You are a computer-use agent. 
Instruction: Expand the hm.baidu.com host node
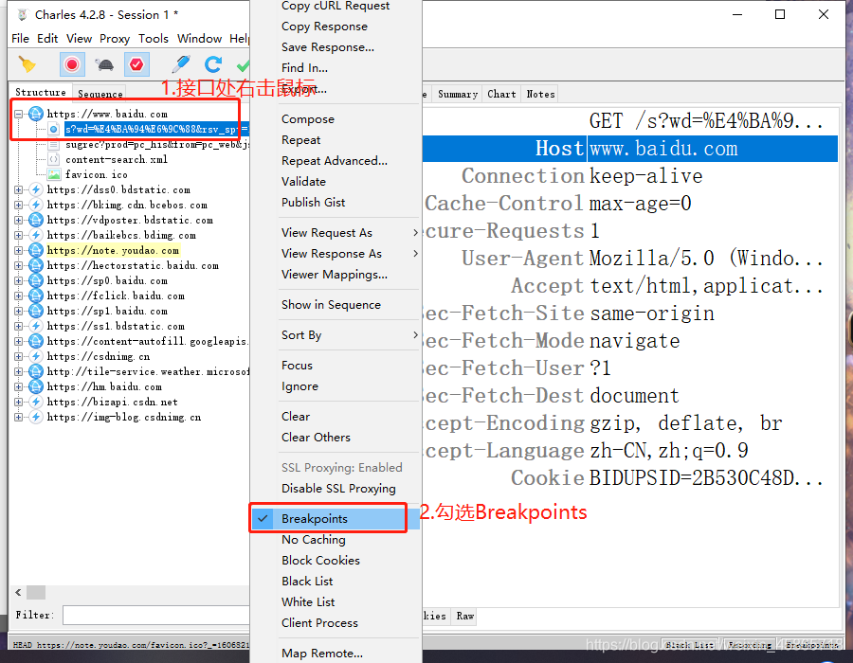pyautogui.click(x=19, y=387)
